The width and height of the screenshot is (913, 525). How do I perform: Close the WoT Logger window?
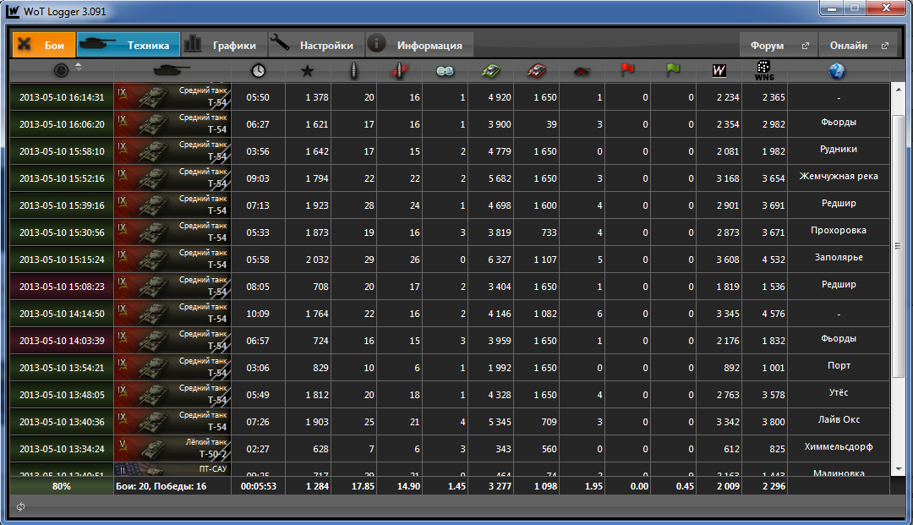point(886,8)
